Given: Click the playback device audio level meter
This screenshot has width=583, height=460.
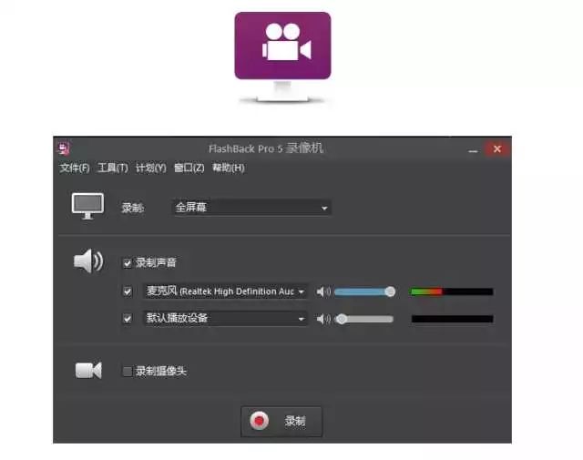Looking at the screenshot, I should (453, 319).
